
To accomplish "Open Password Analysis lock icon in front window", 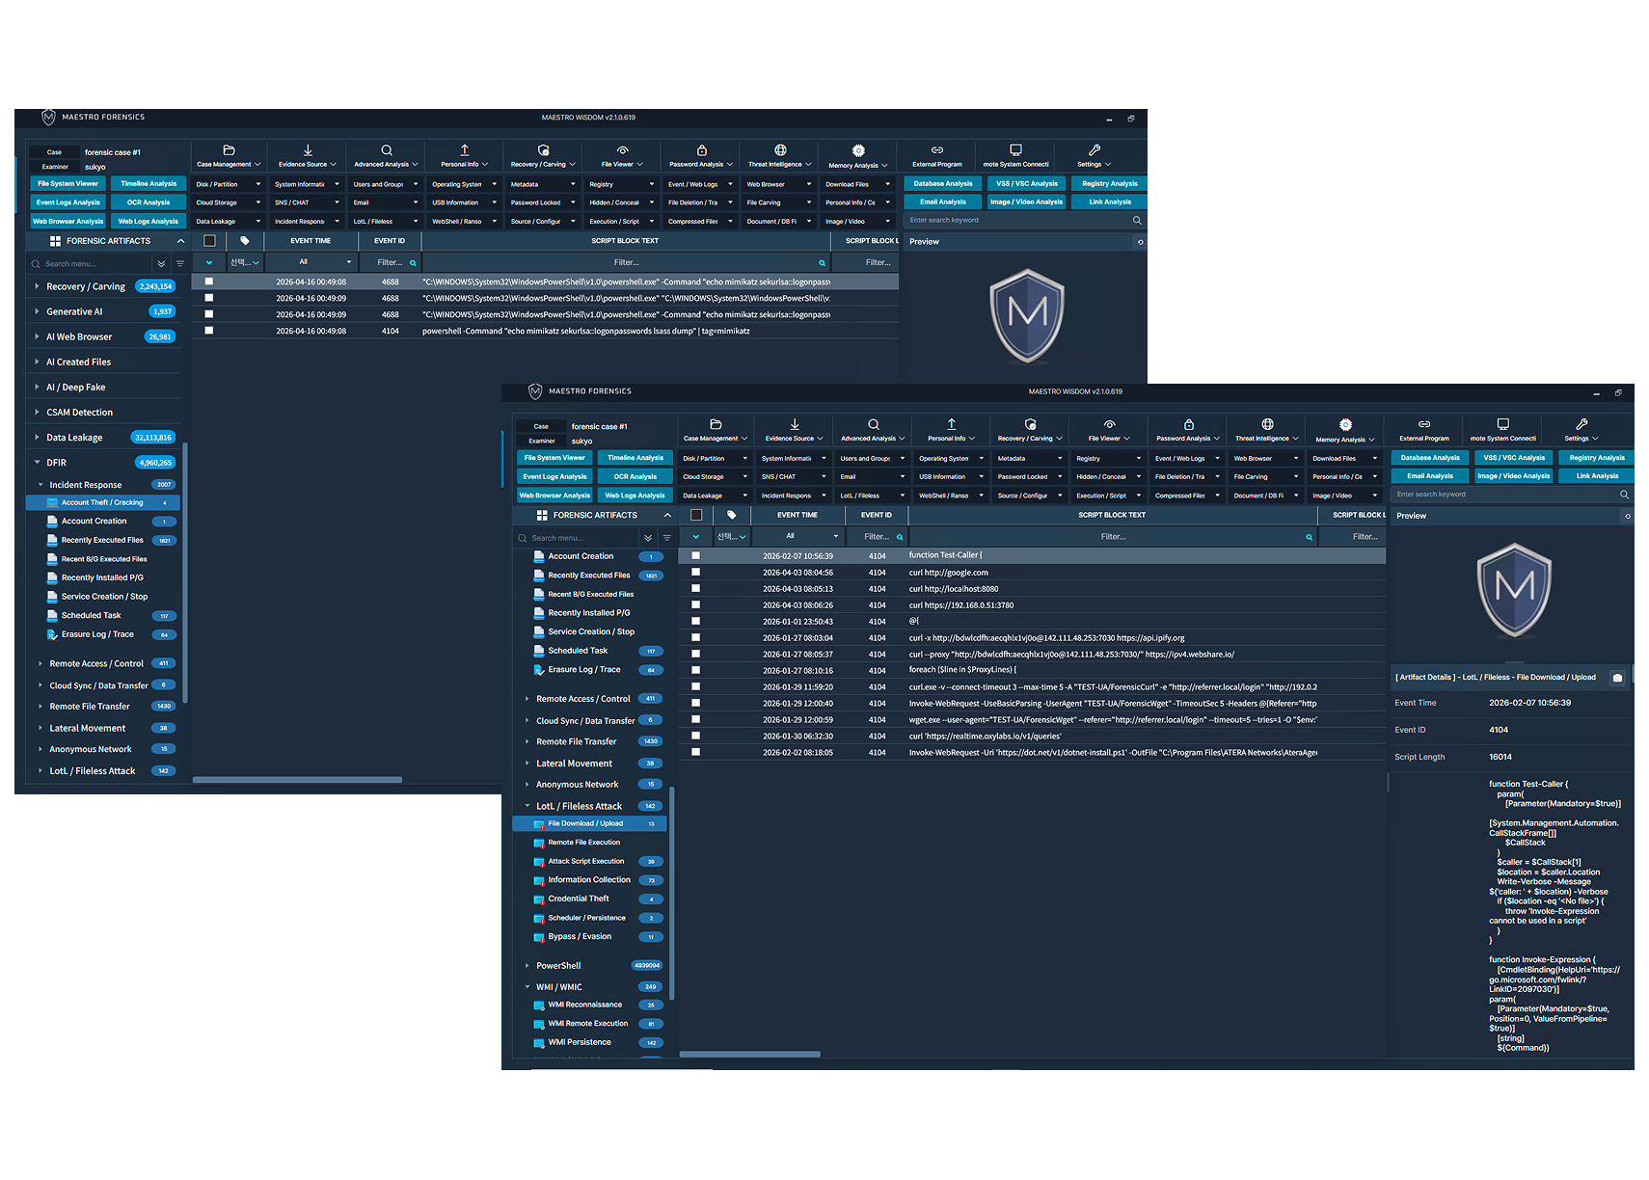I will pyautogui.click(x=1189, y=424).
